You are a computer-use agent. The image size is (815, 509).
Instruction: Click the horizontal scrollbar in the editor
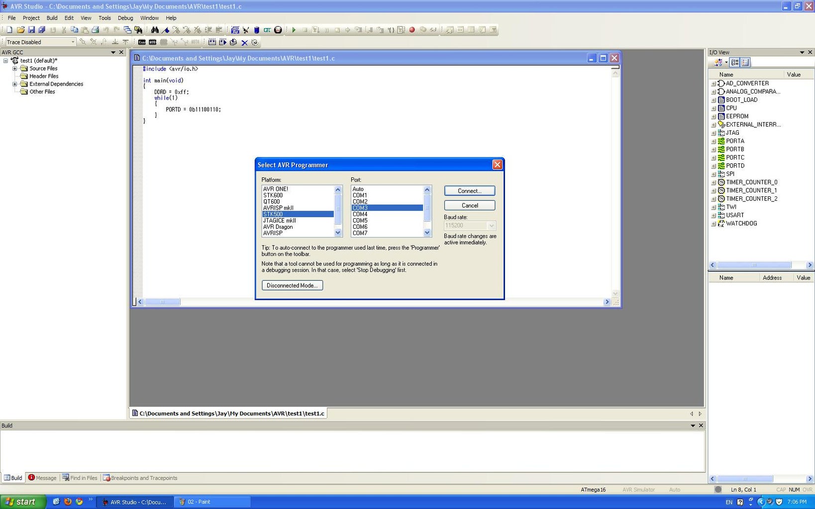(x=162, y=302)
